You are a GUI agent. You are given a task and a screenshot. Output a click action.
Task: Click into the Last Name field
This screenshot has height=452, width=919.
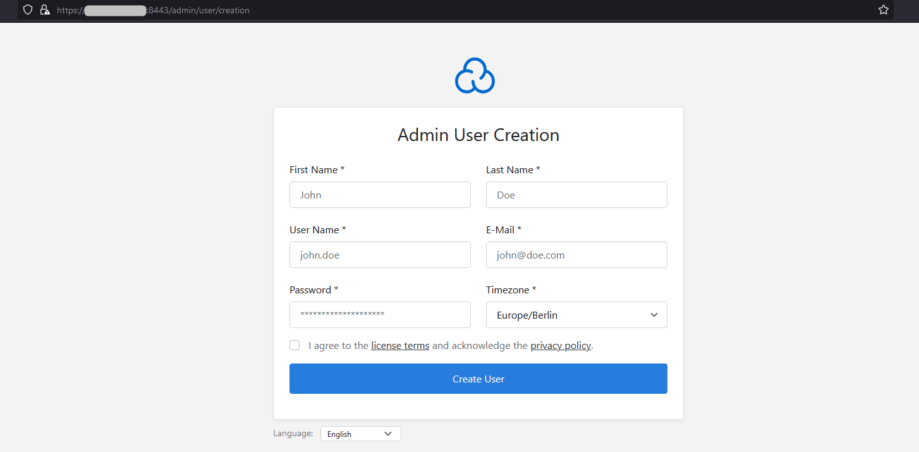[576, 195]
